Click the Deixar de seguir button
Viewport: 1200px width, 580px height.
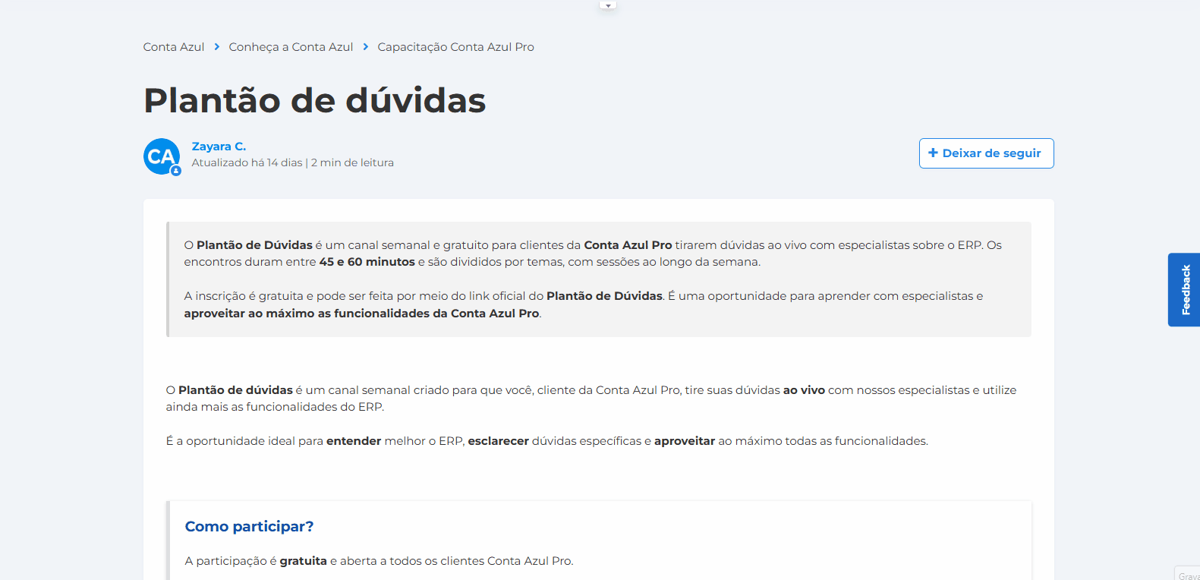click(986, 153)
